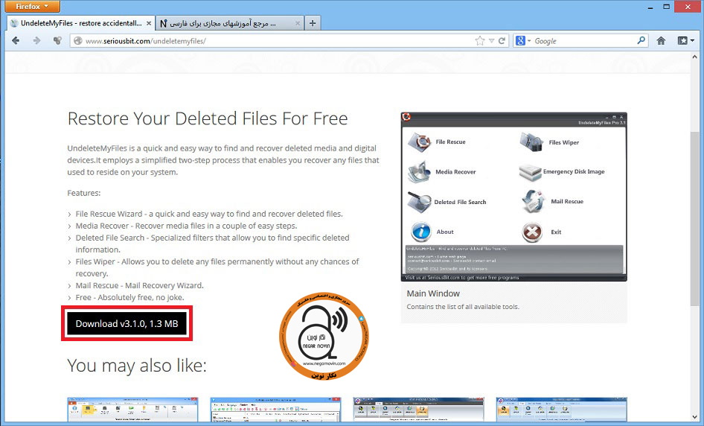Open the first related program thumbnail

click(x=133, y=410)
